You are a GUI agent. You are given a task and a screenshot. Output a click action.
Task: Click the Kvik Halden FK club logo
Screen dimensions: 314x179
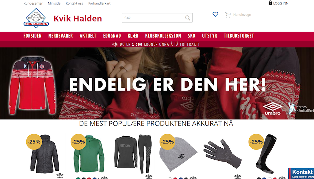(x=36, y=18)
